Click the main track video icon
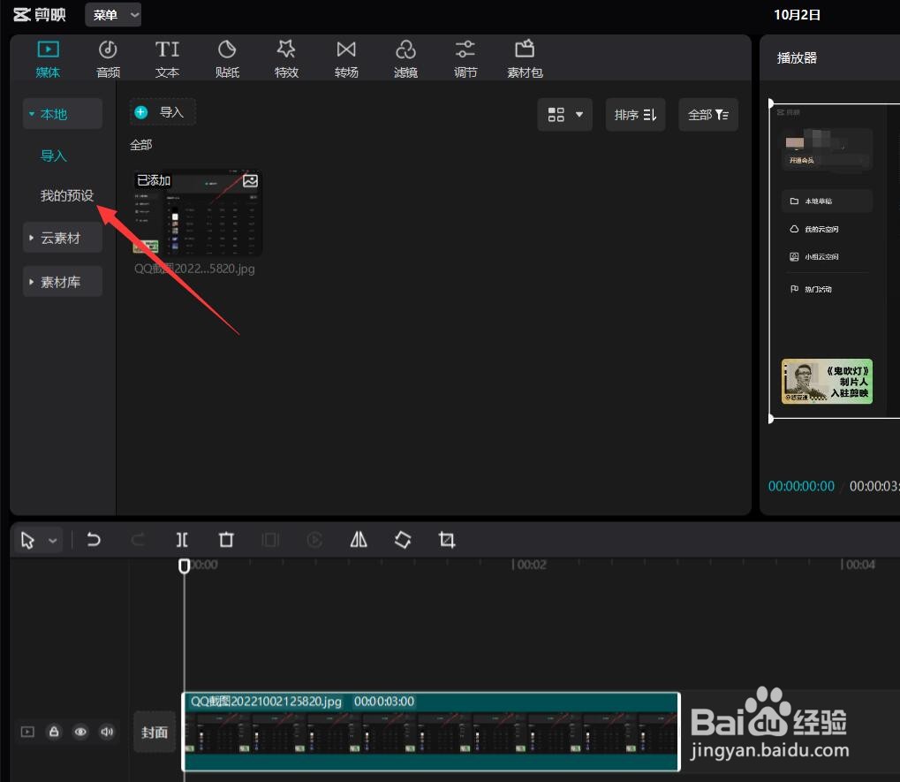This screenshot has width=900, height=782. pos(27,732)
